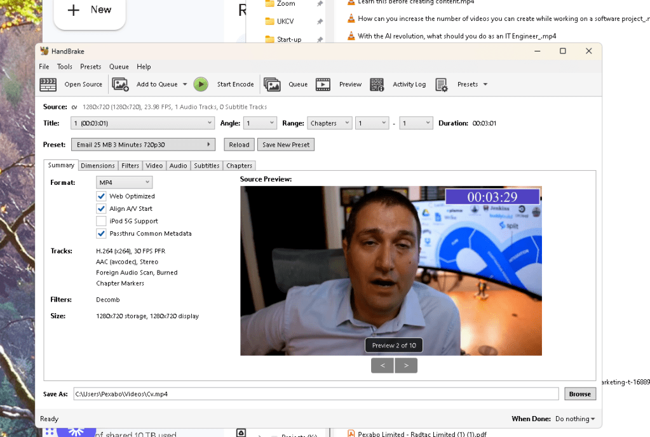Click the PDF icon of Pexabo Limited file
650x437 pixels.
(351, 433)
